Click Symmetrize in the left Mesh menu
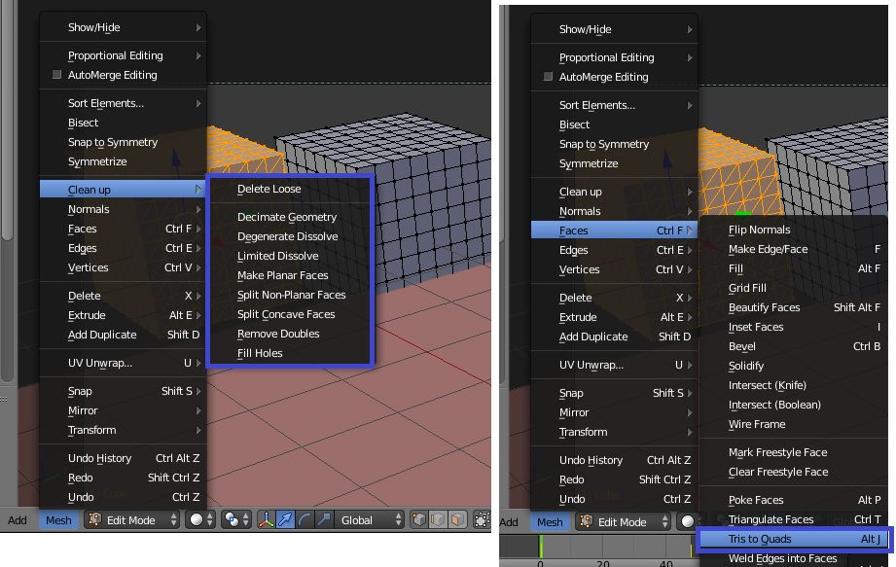This screenshot has width=896, height=567. coord(123,161)
